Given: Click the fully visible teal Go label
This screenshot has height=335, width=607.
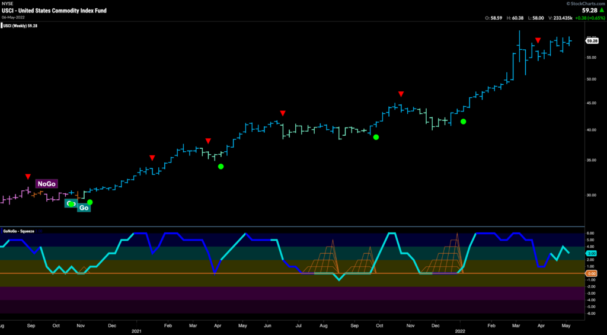Looking at the screenshot, I should coord(84,208).
